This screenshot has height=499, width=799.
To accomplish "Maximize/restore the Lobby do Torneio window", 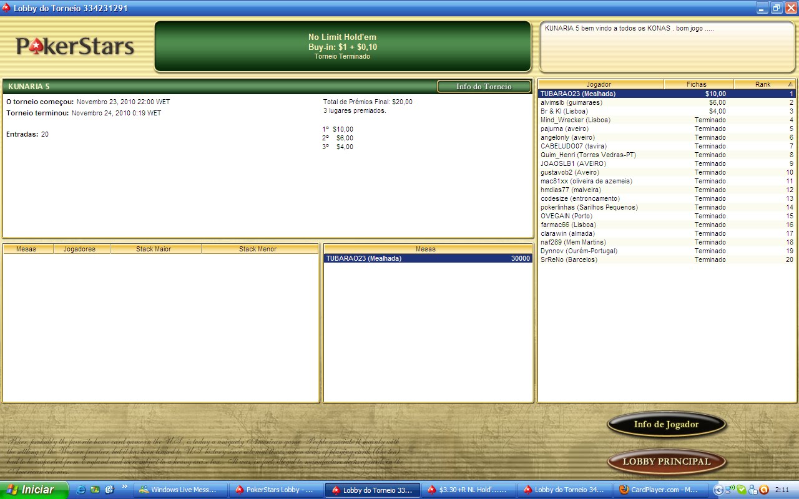I will [777, 7].
